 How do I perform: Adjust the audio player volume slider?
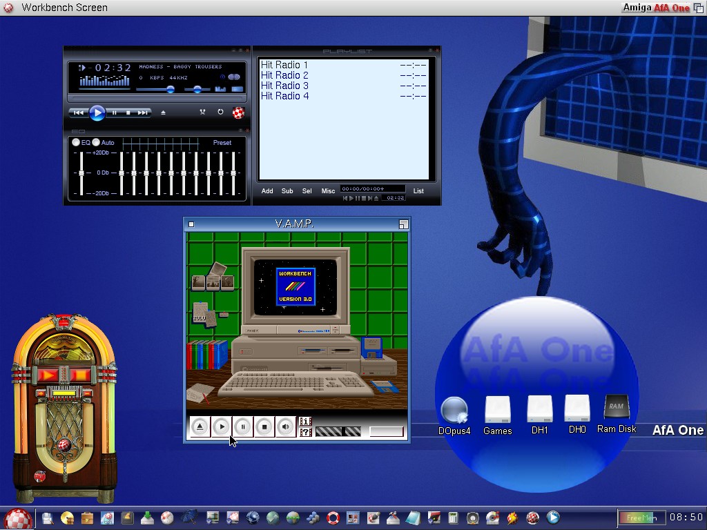point(170,89)
